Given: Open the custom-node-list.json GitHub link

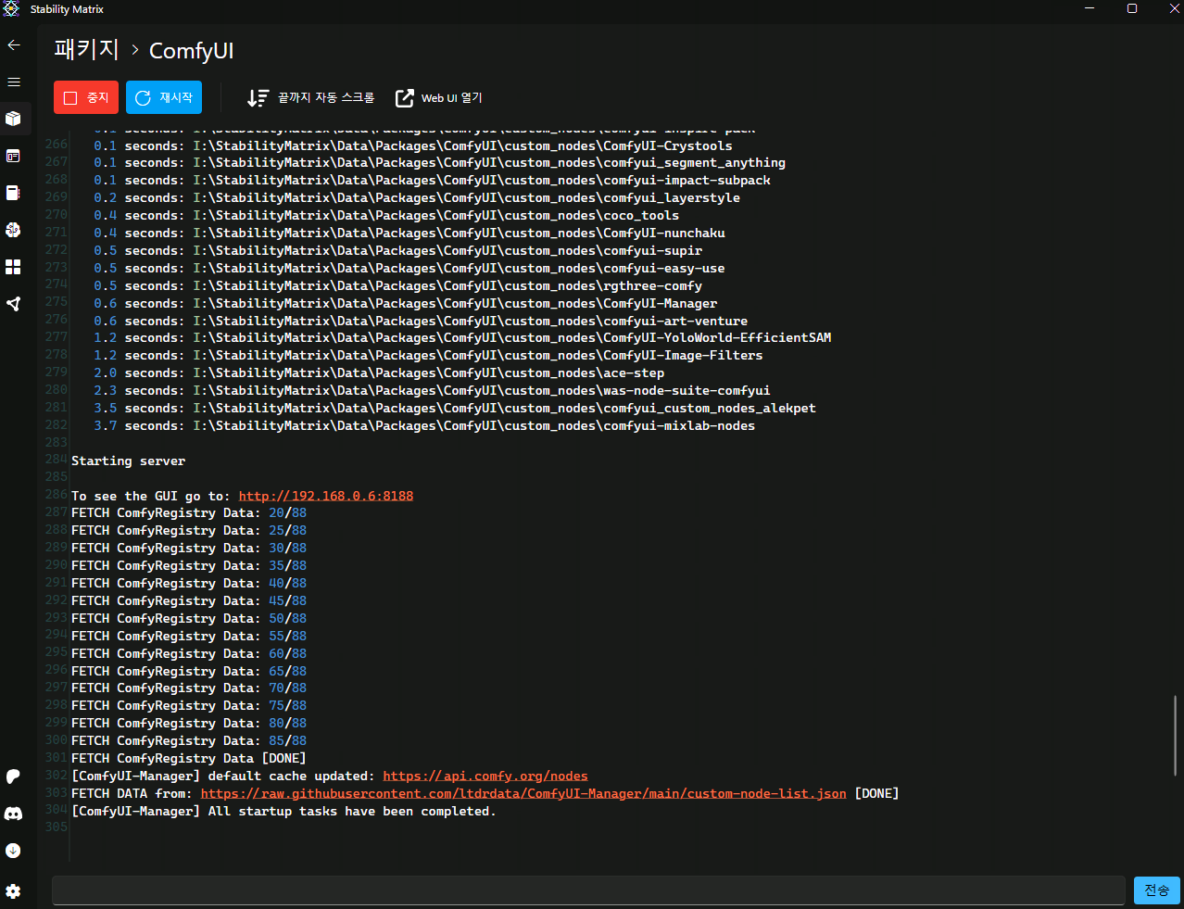Looking at the screenshot, I should tap(523, 793).
